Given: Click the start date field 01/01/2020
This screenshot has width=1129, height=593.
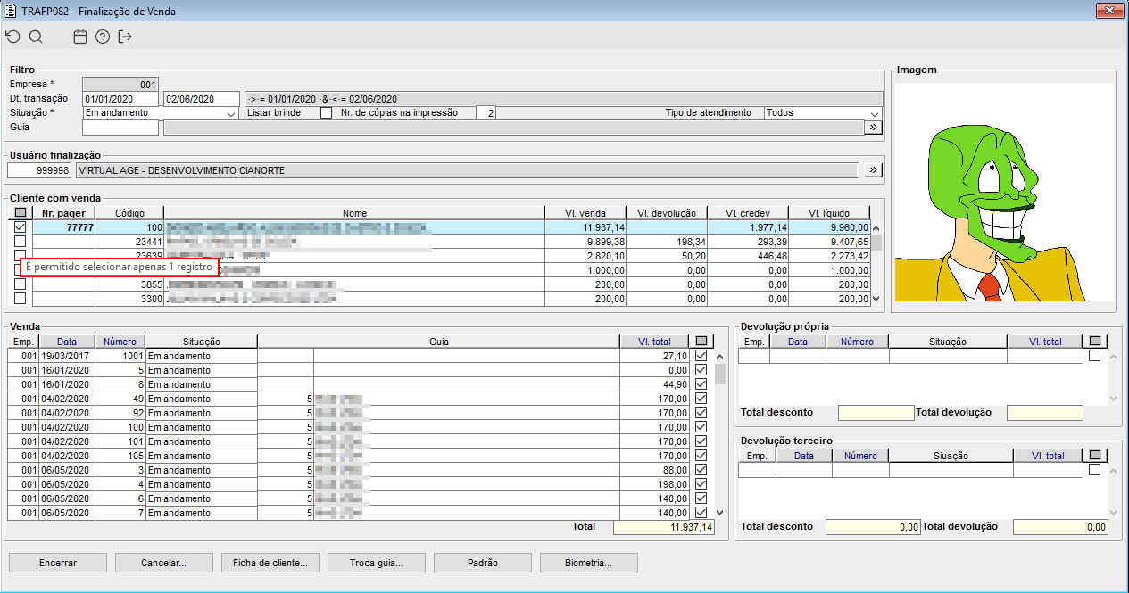Looking at the screenshot, I should [120, 99].
